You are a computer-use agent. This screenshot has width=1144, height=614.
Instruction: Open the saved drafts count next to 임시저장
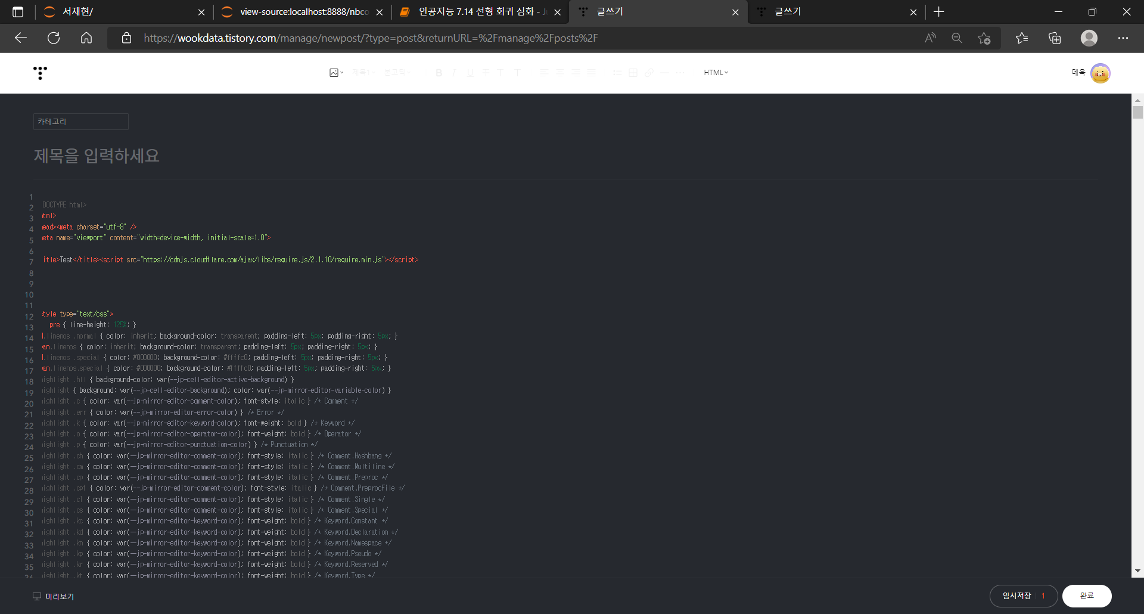[1043, 596]
